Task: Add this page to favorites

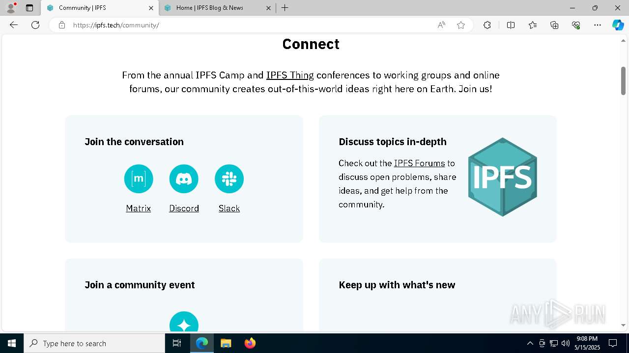Action: [x=461, y=25]
